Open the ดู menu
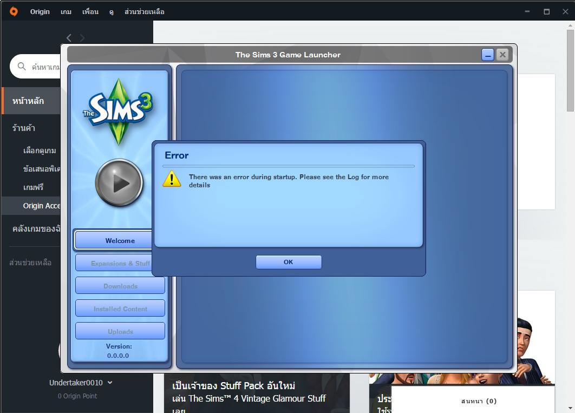This screenshot has height=413, width=575. (x=111, y=12)
